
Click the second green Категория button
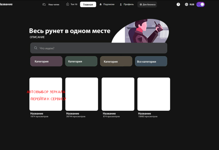[x=81, y=61]
